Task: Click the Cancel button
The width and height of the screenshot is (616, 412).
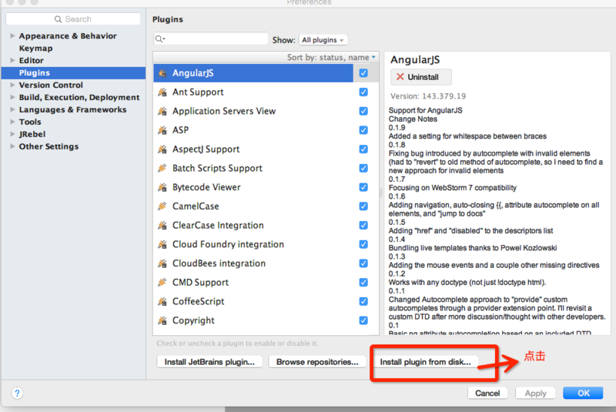Action: tap(487, 394)
